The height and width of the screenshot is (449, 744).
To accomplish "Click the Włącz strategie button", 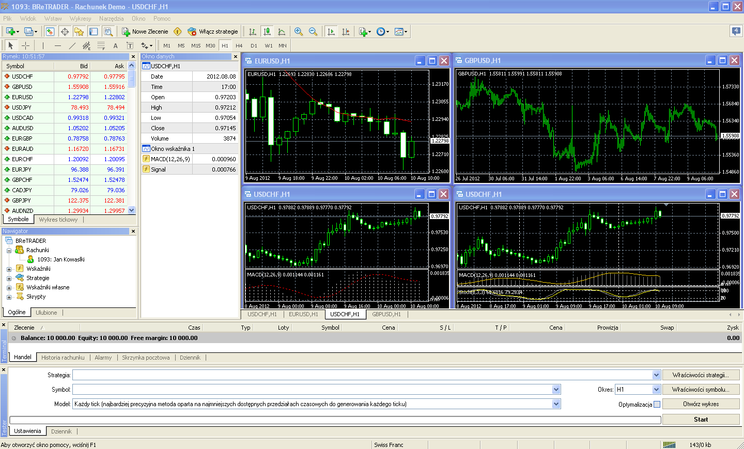I will click(x=213, y=32).
